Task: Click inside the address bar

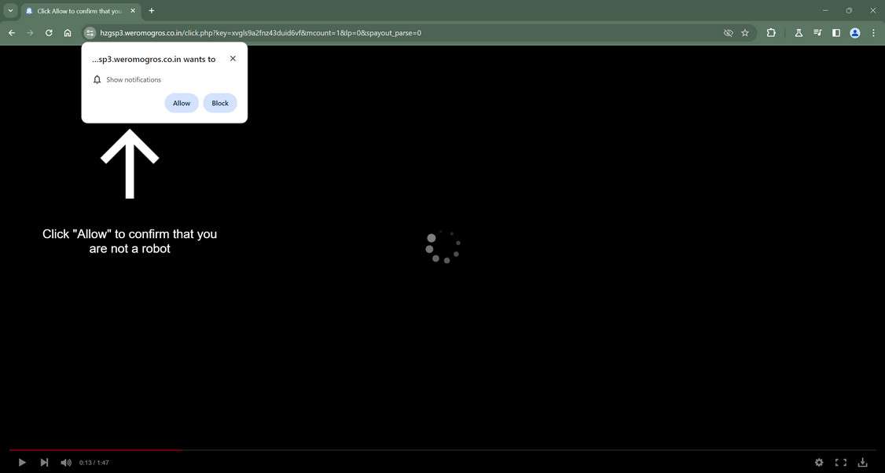Action: click(314, 33)
